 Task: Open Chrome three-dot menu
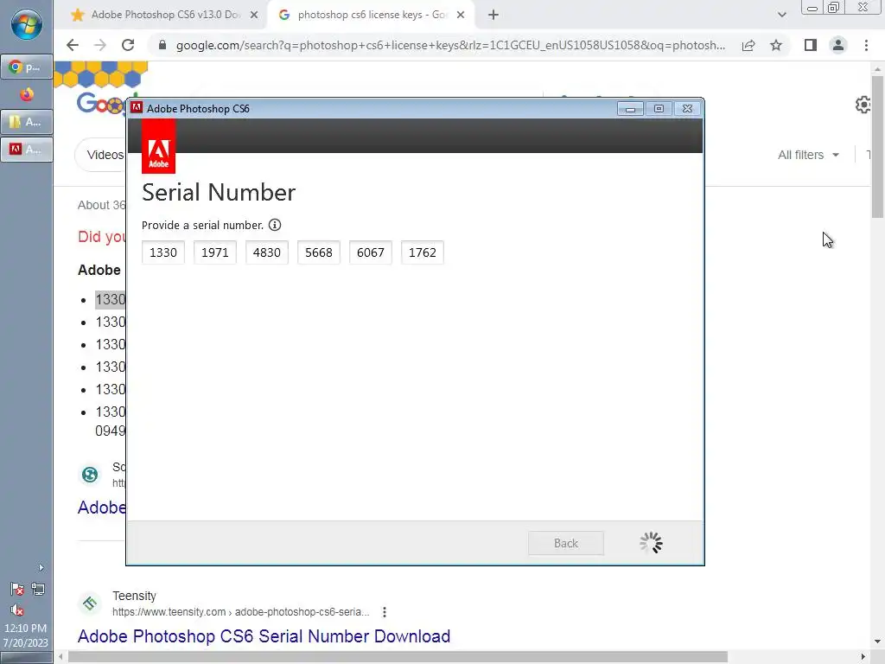coord(866,45)
